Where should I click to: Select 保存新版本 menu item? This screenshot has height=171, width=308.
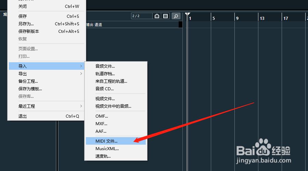click(47, 31)
